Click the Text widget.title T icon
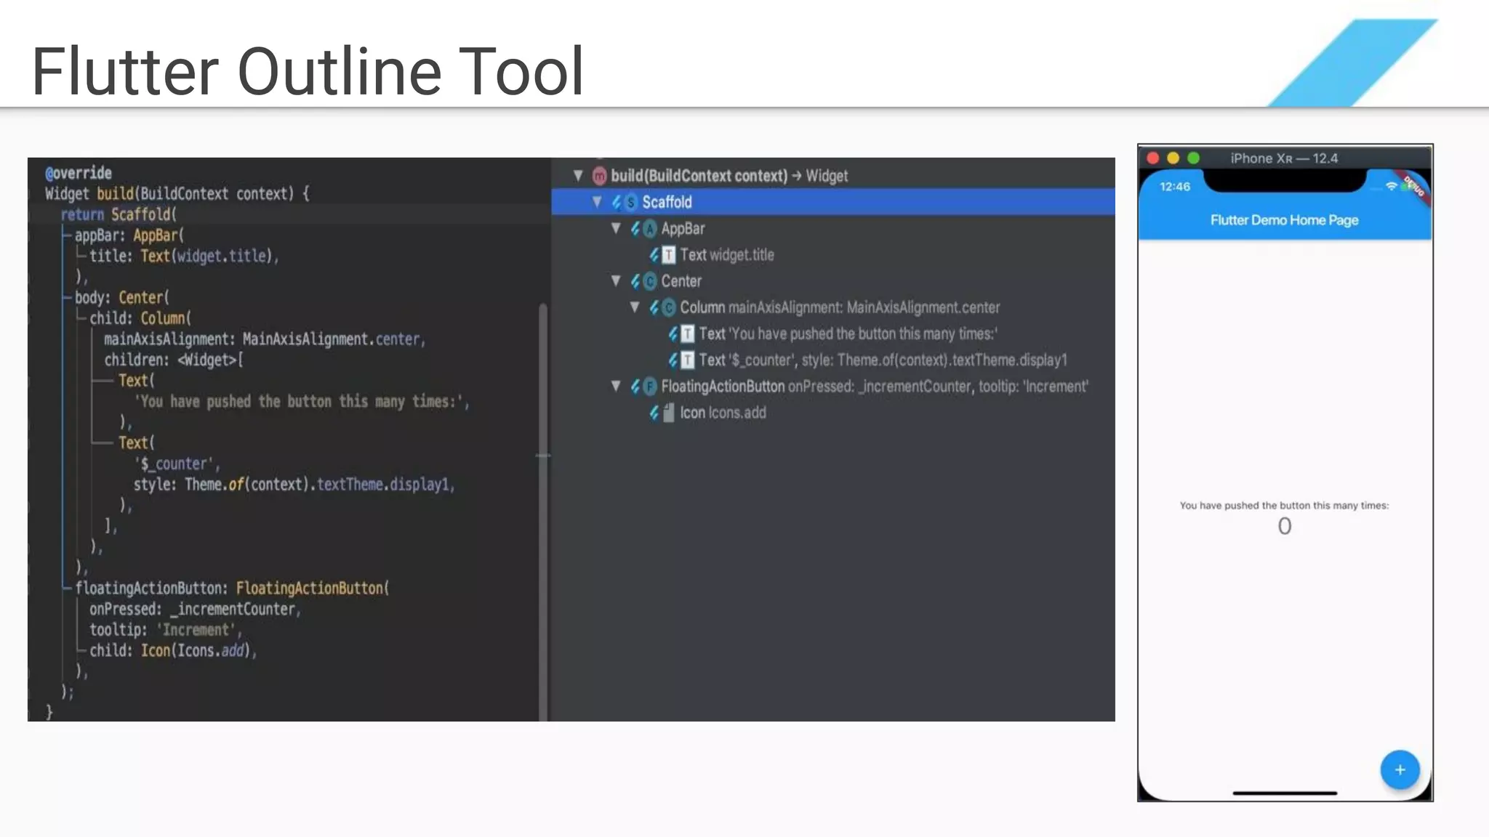Viewport: 1489px width, 837px height. pos(668,255)
